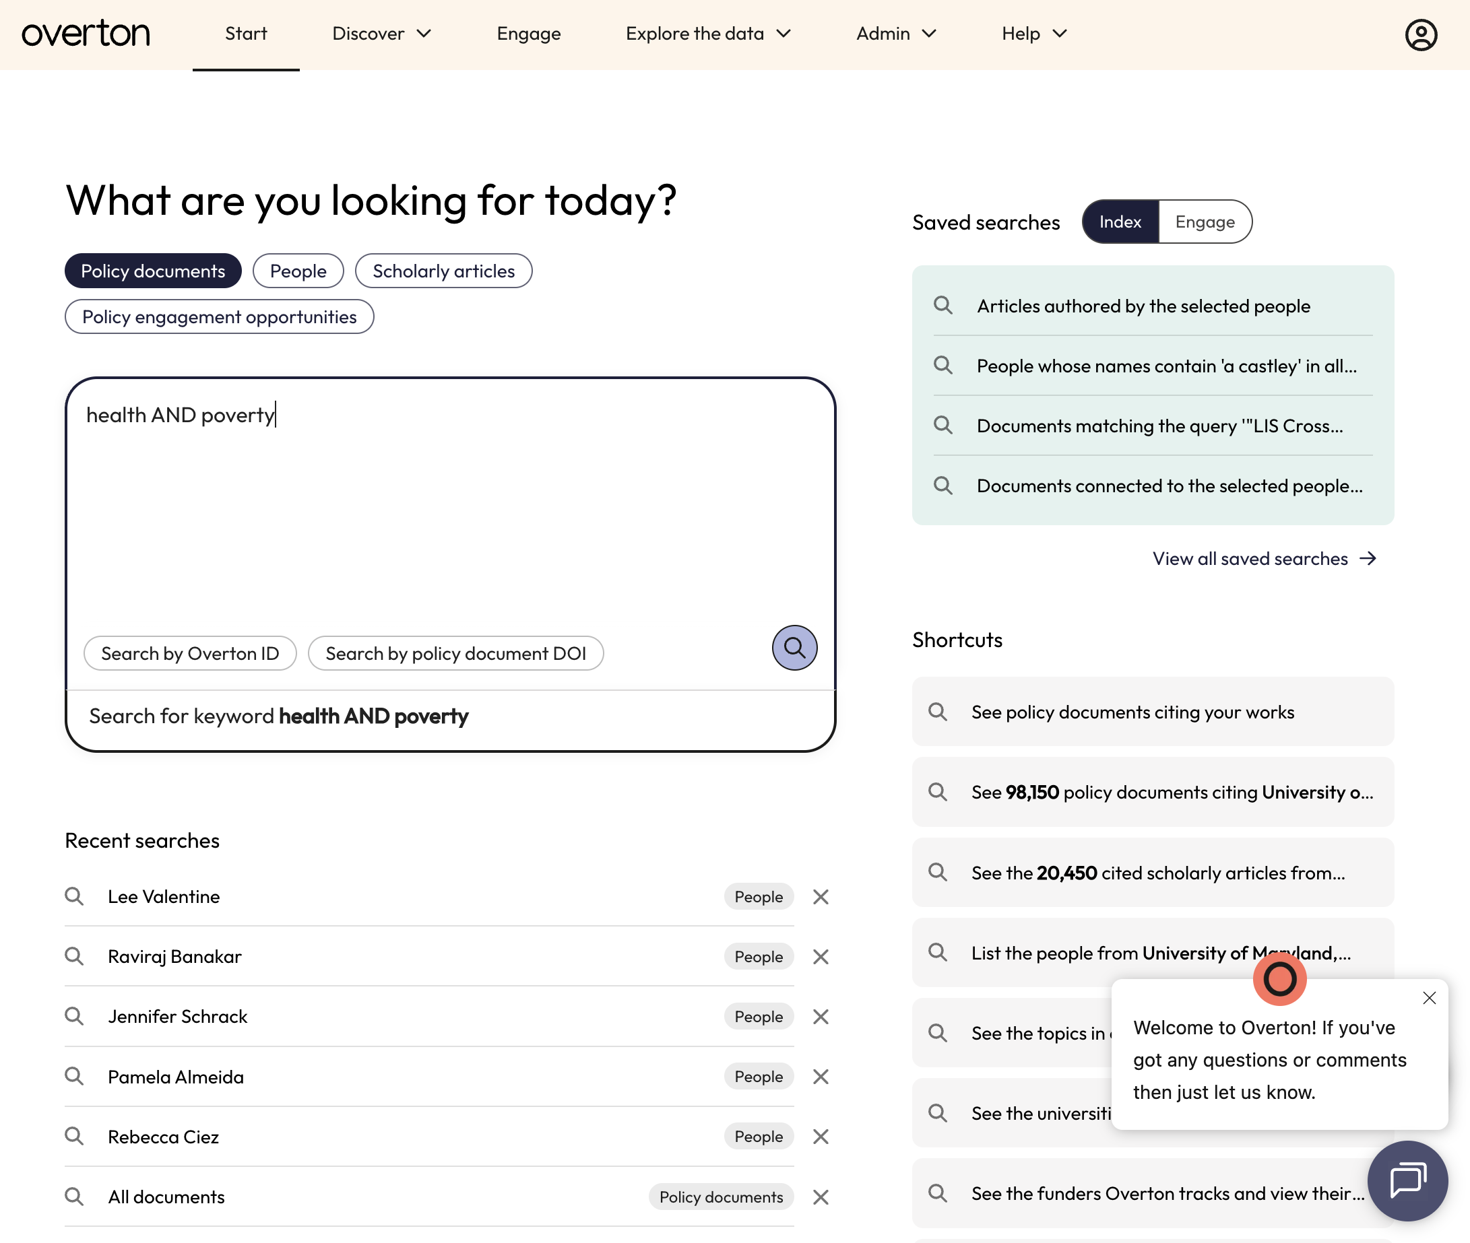1470x1243 pixels.
Task: Expand the Explore the data dropdown
Action: 709,33
